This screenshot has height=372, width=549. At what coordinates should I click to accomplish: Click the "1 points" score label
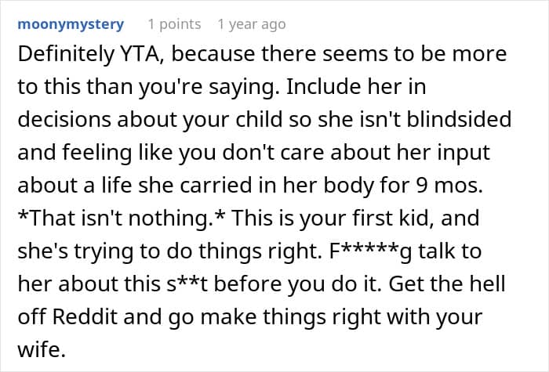[174, 24]
